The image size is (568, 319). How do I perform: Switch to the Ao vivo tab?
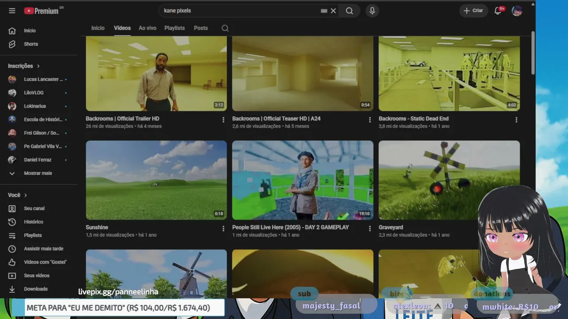[147, 28]
